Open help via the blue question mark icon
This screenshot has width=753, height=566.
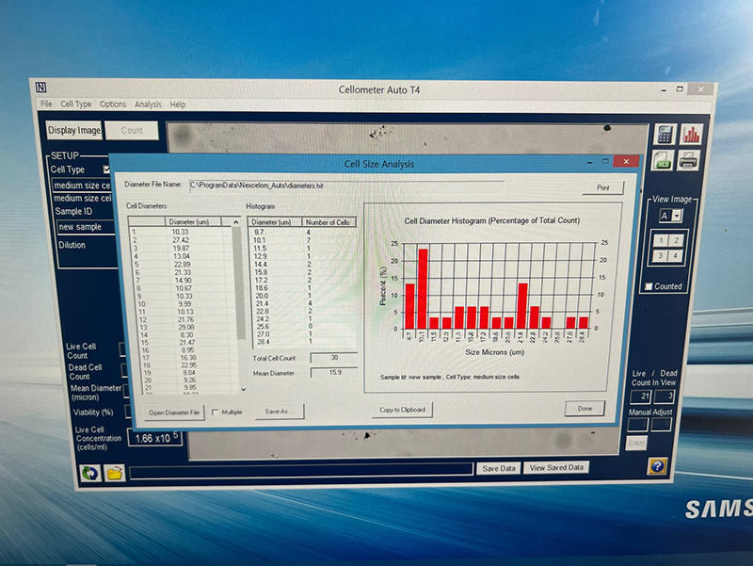coord(658,465)
